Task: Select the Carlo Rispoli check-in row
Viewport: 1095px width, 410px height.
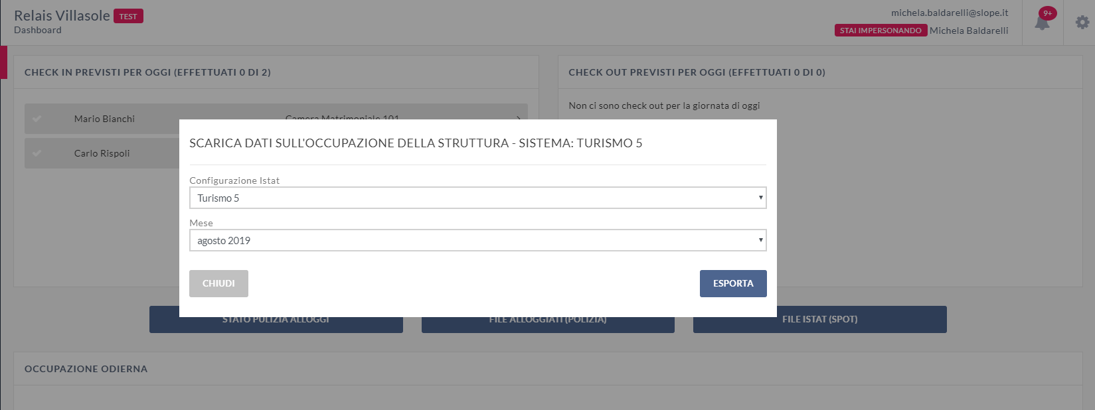Action: [102, 153]
